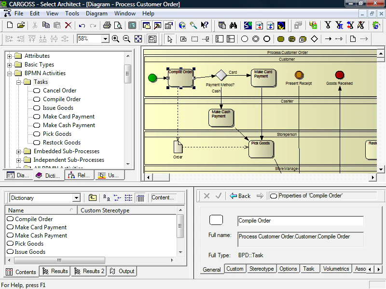Viewport: 386px width, 289px height.
Task: Click the binoculars Find icon
Action: point(233,26)
